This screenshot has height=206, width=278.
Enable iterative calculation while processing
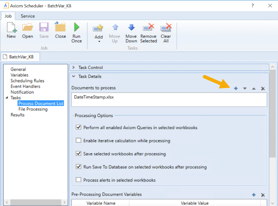pos(78,141)
